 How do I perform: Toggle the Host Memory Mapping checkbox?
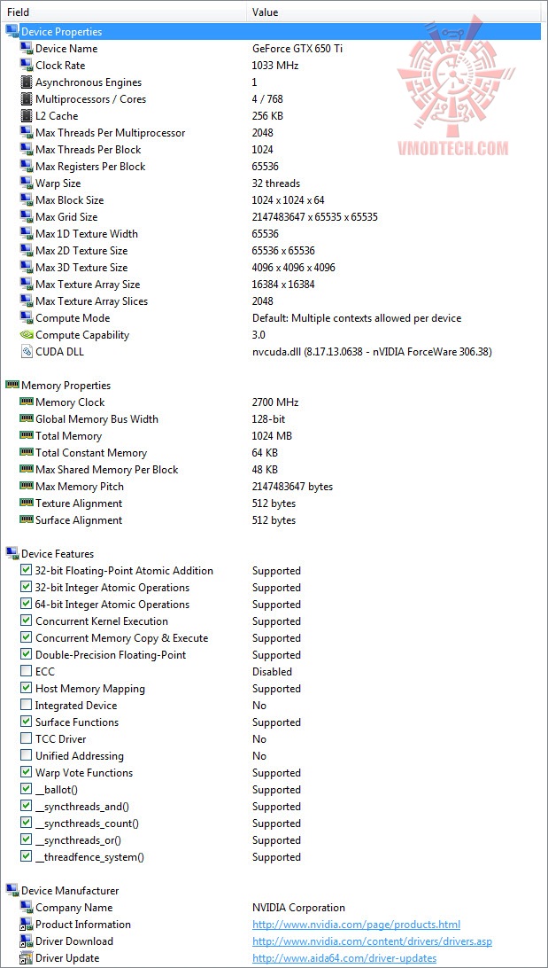pos(26,689)
